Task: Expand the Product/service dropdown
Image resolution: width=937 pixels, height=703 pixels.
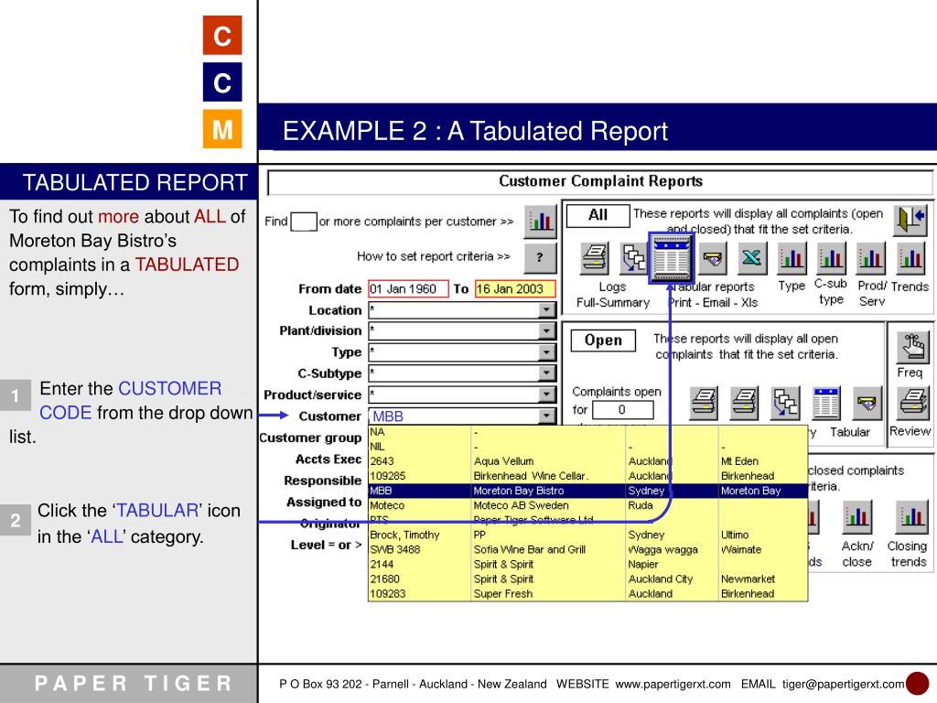Action: click(x=546, y=395)
